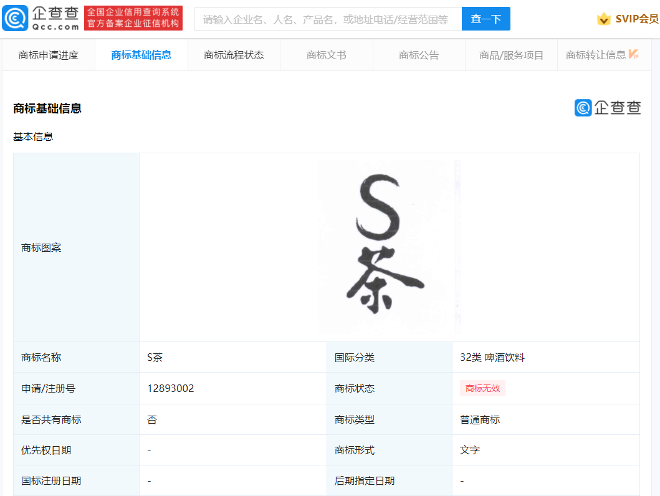Click the VIP badge on 商标转让信息 tab
Image resolution: width=660 pixels, height=496 pixels.
[633, 54]
